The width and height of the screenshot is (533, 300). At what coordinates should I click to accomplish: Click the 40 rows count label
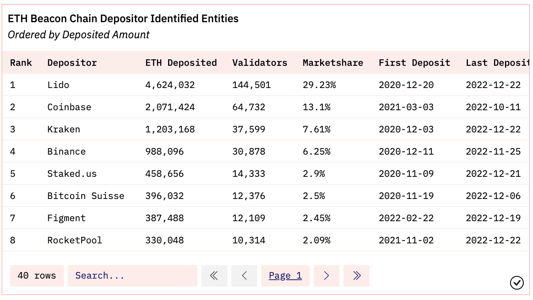click(x=37, y=276)
